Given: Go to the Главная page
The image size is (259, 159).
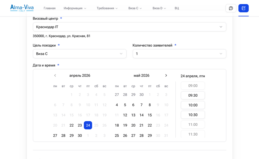Looking at the screenshot, I should pos(49,8).
